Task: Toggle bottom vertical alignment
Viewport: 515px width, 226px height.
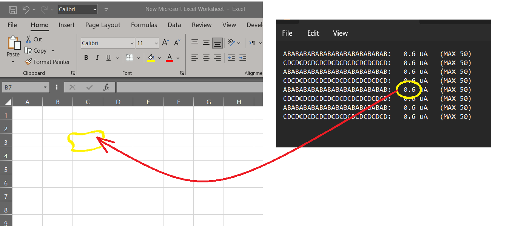Action: [x=217, y=42]
